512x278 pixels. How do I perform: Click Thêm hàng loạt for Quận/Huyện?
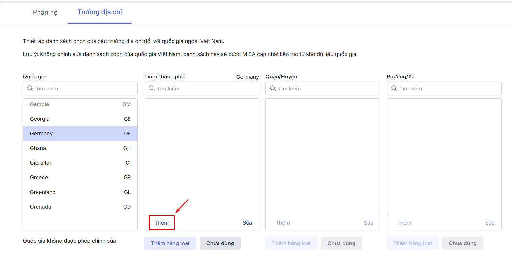[x=292, y=243]
